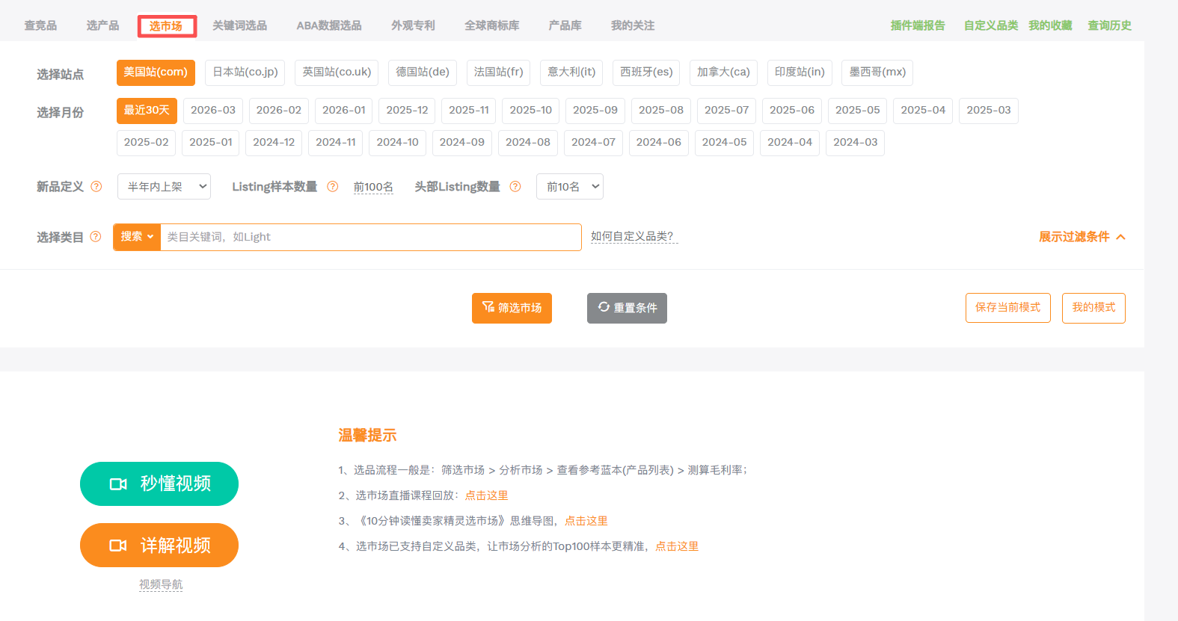Click the 如何自定义品类? link
Image resolution: width=1178 pixels, height=621 pixels.
pos(633,237)
